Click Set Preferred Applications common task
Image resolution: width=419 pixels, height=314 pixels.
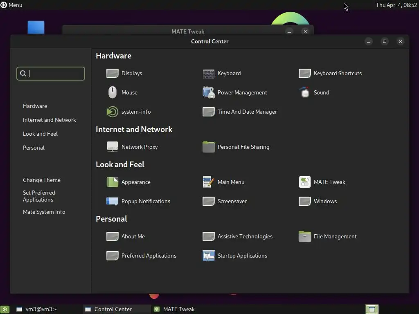click(39, 196)
